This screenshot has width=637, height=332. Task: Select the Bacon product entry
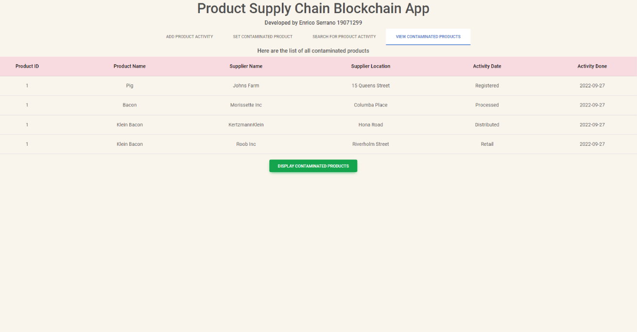coord(129,105)
